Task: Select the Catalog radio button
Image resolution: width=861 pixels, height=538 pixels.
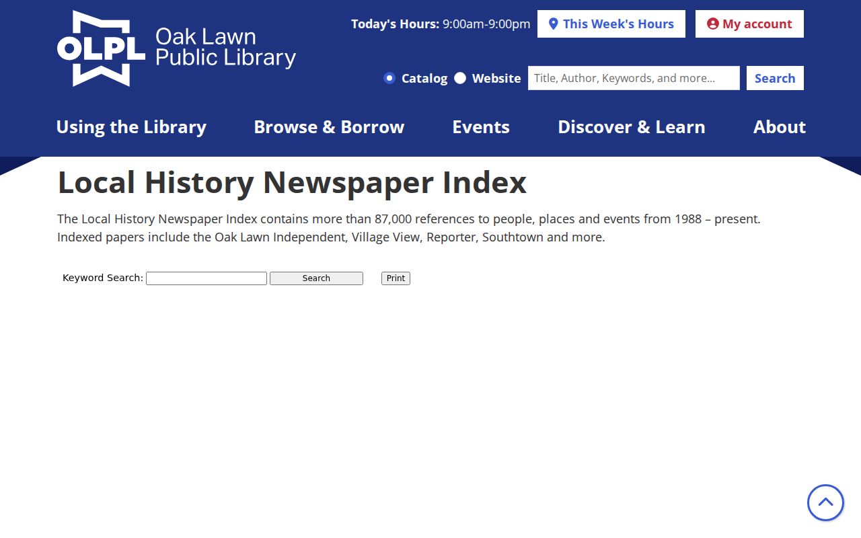Action: click(x=389, y=78)
